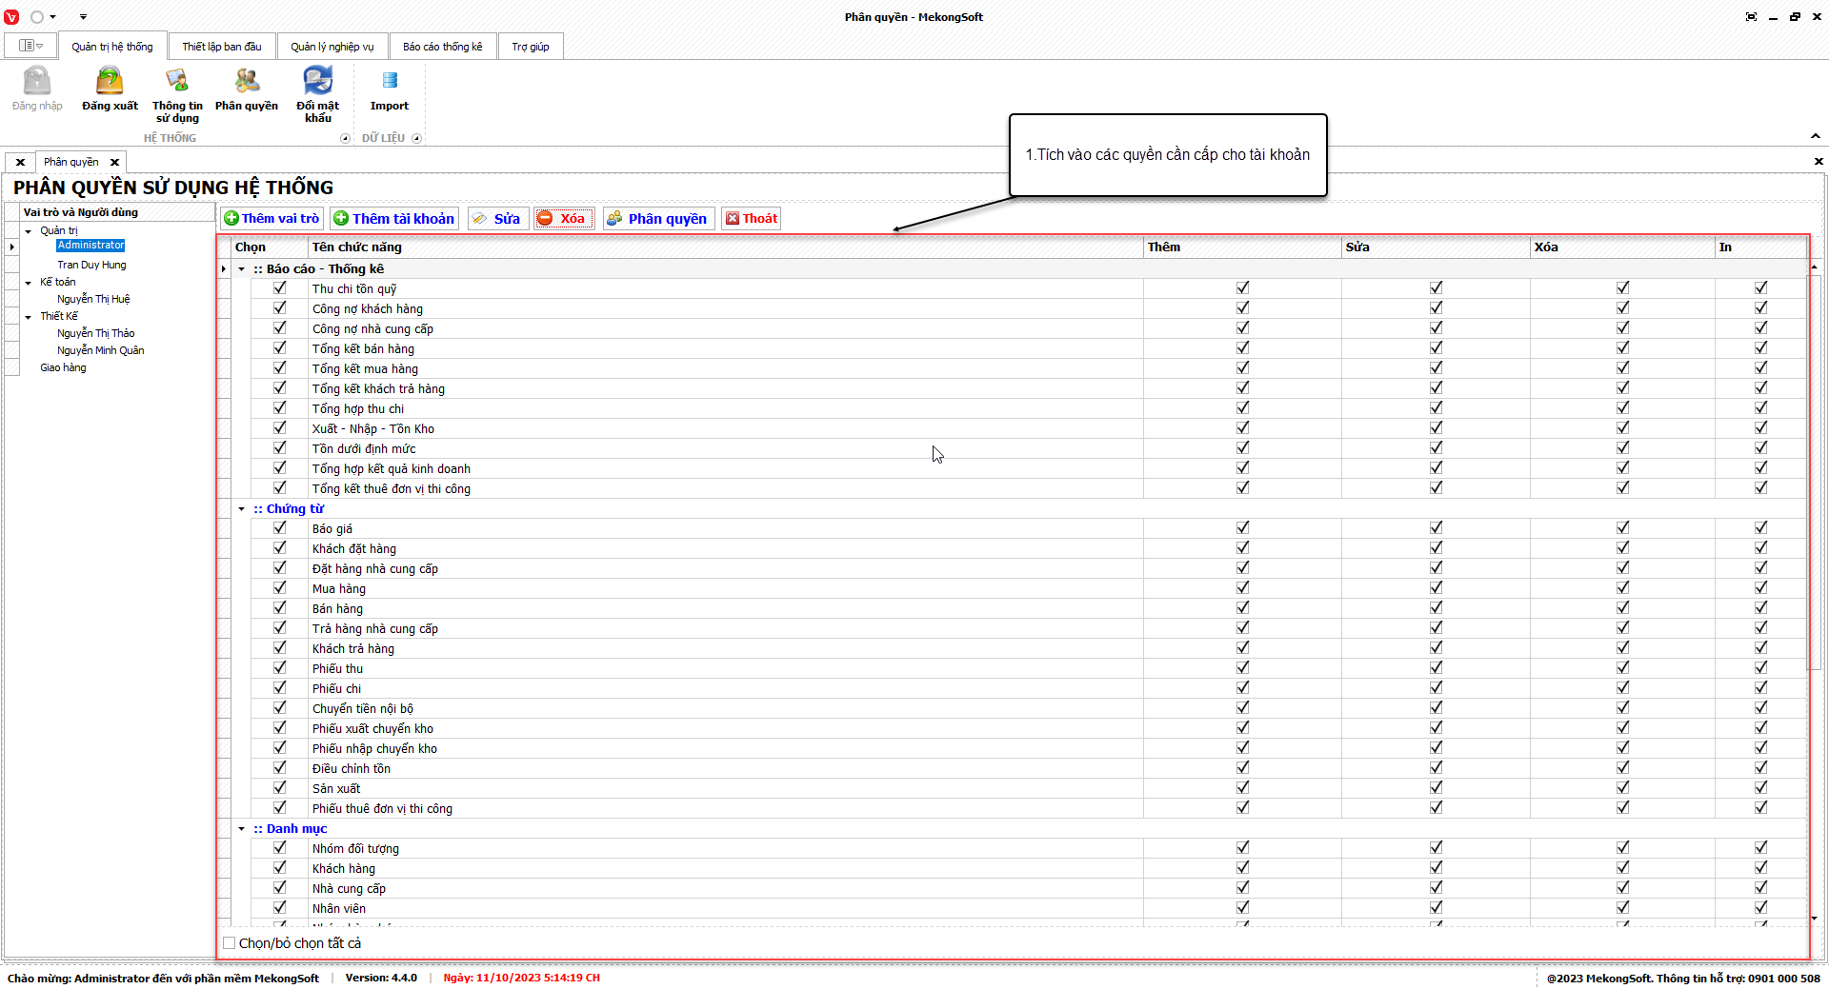Open the Trợ giúp ribbon tab
1829x989 pixels.
tap(531, 47)
